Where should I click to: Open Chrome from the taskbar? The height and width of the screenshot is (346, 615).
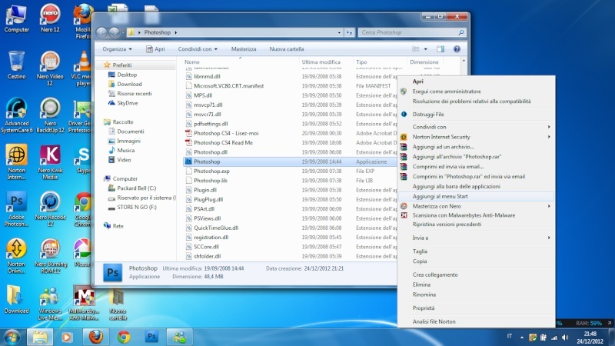coord(124,337)
